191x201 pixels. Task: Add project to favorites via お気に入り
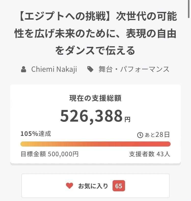[x=93, y=186]
